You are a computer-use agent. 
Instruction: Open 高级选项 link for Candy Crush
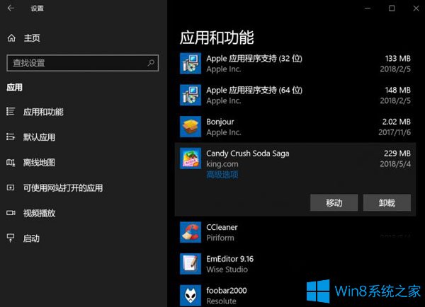click(x=222, y=175)
